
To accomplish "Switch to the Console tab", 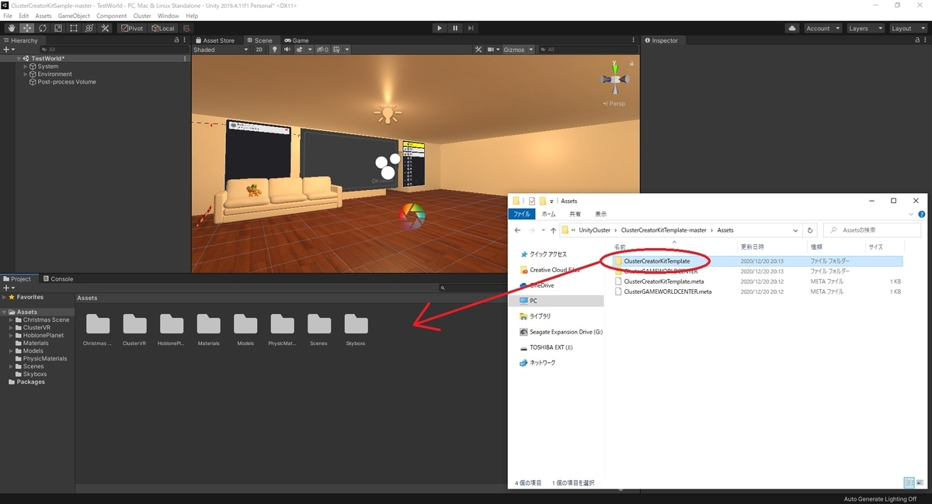I will point(58,279).
